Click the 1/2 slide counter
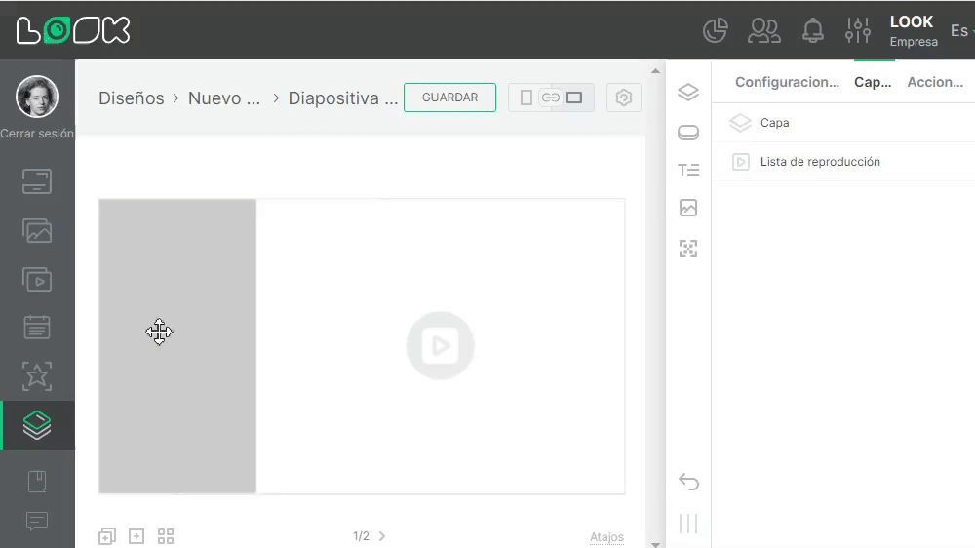The width and height of the screenshot is (975, 548). [x=362, y=536]
